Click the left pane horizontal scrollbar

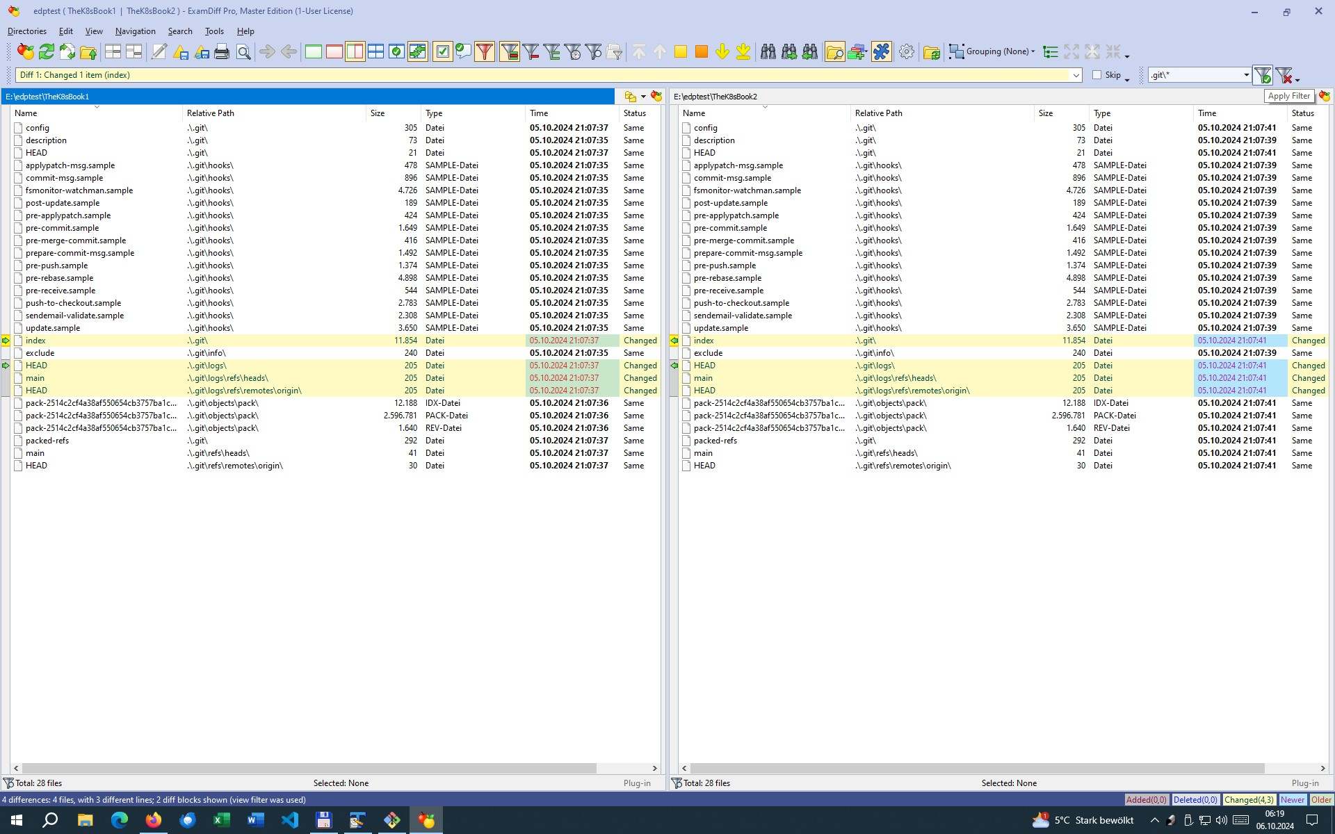coord(309,768)
